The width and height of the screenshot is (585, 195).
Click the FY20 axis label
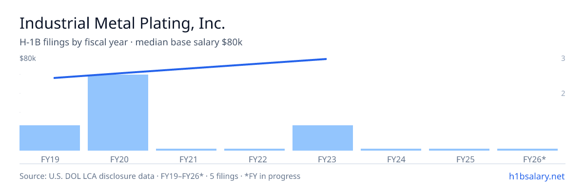coord(118,159)
